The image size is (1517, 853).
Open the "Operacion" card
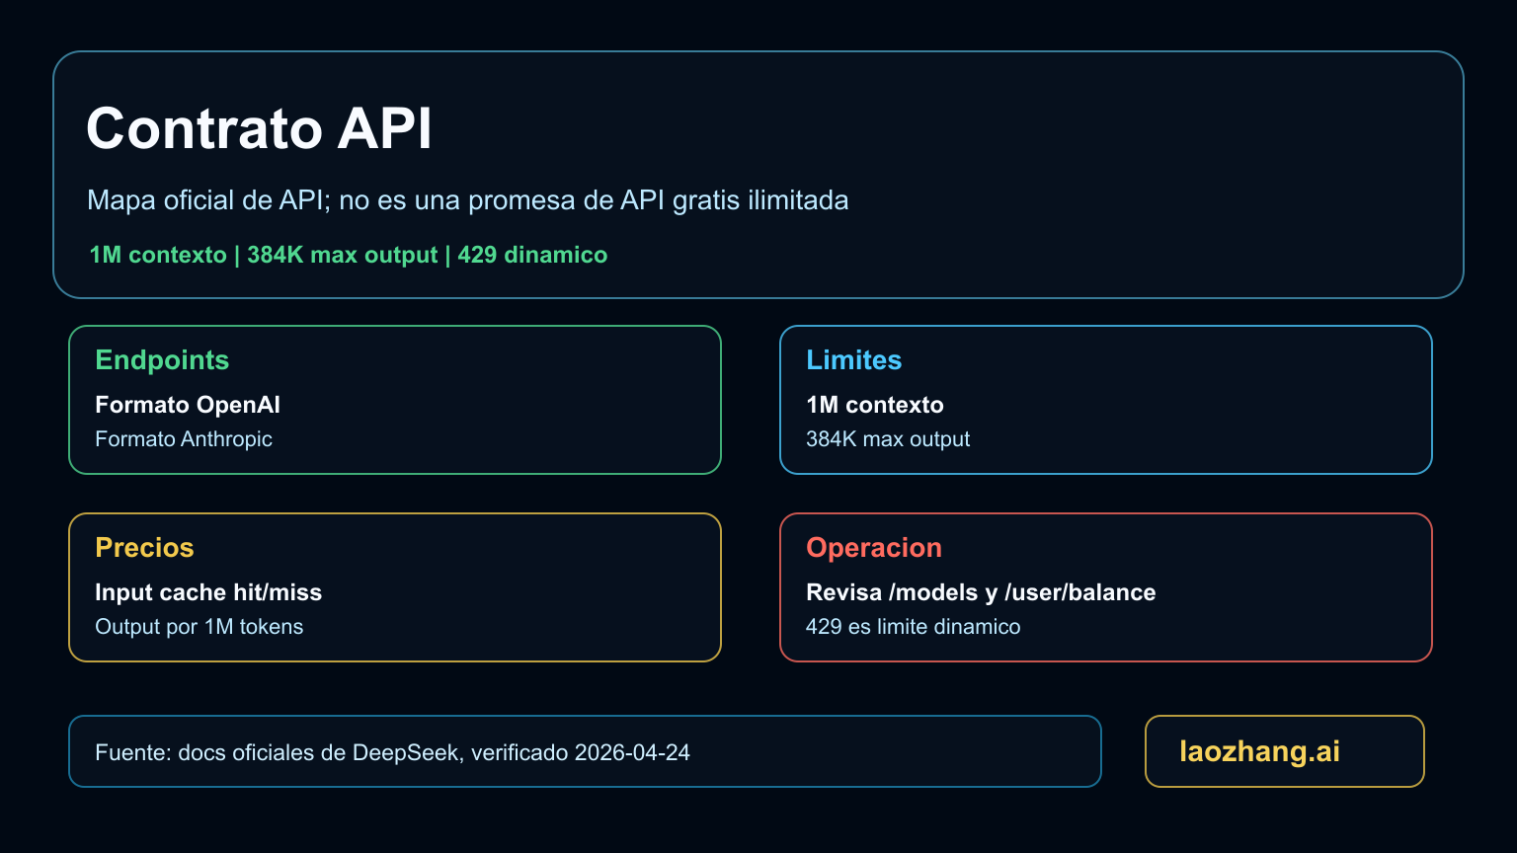(x=874, y=548)
